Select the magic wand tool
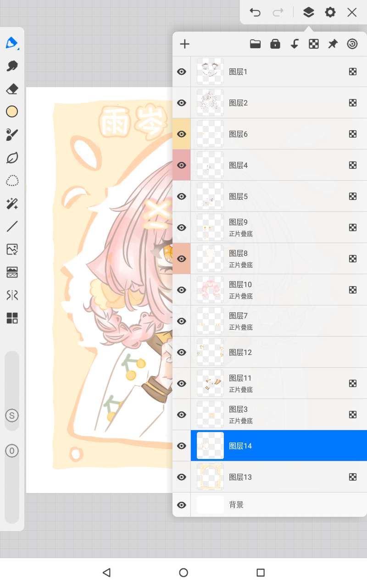The width and height of the screenshot is (367, 587). click(x=12, y=204)
